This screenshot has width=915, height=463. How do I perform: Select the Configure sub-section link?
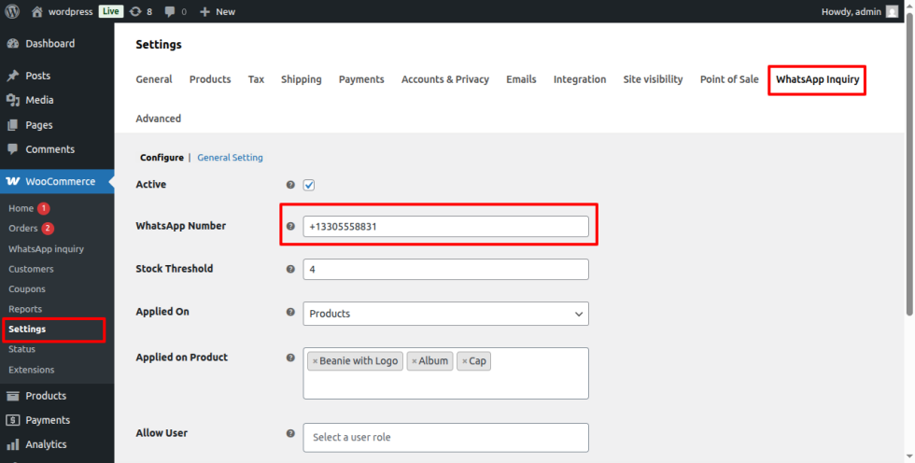[x=162, y=158]
